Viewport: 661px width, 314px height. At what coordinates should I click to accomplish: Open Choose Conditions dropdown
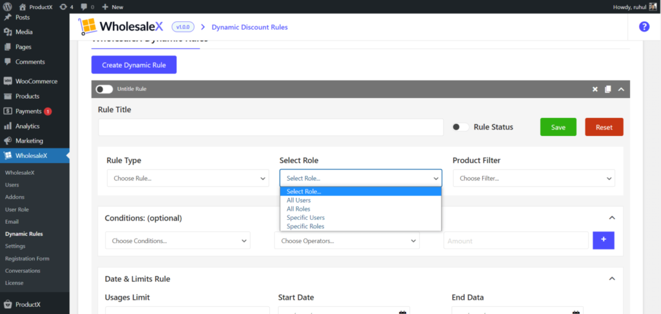(178, 240)
